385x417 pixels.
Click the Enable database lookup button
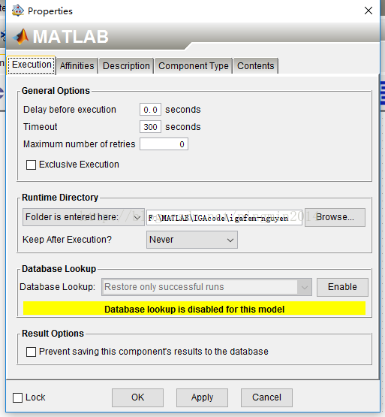click(x=342, y=287)
